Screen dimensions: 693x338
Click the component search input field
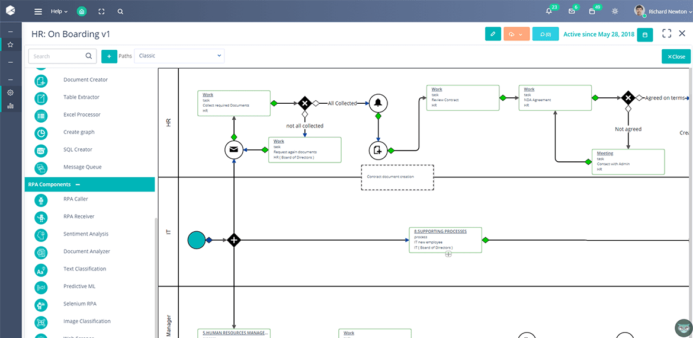coord(57,56)
